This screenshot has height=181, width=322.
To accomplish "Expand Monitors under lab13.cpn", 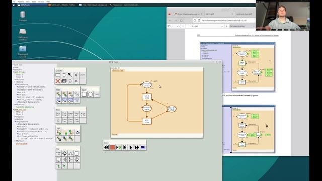I will point(15,104).
